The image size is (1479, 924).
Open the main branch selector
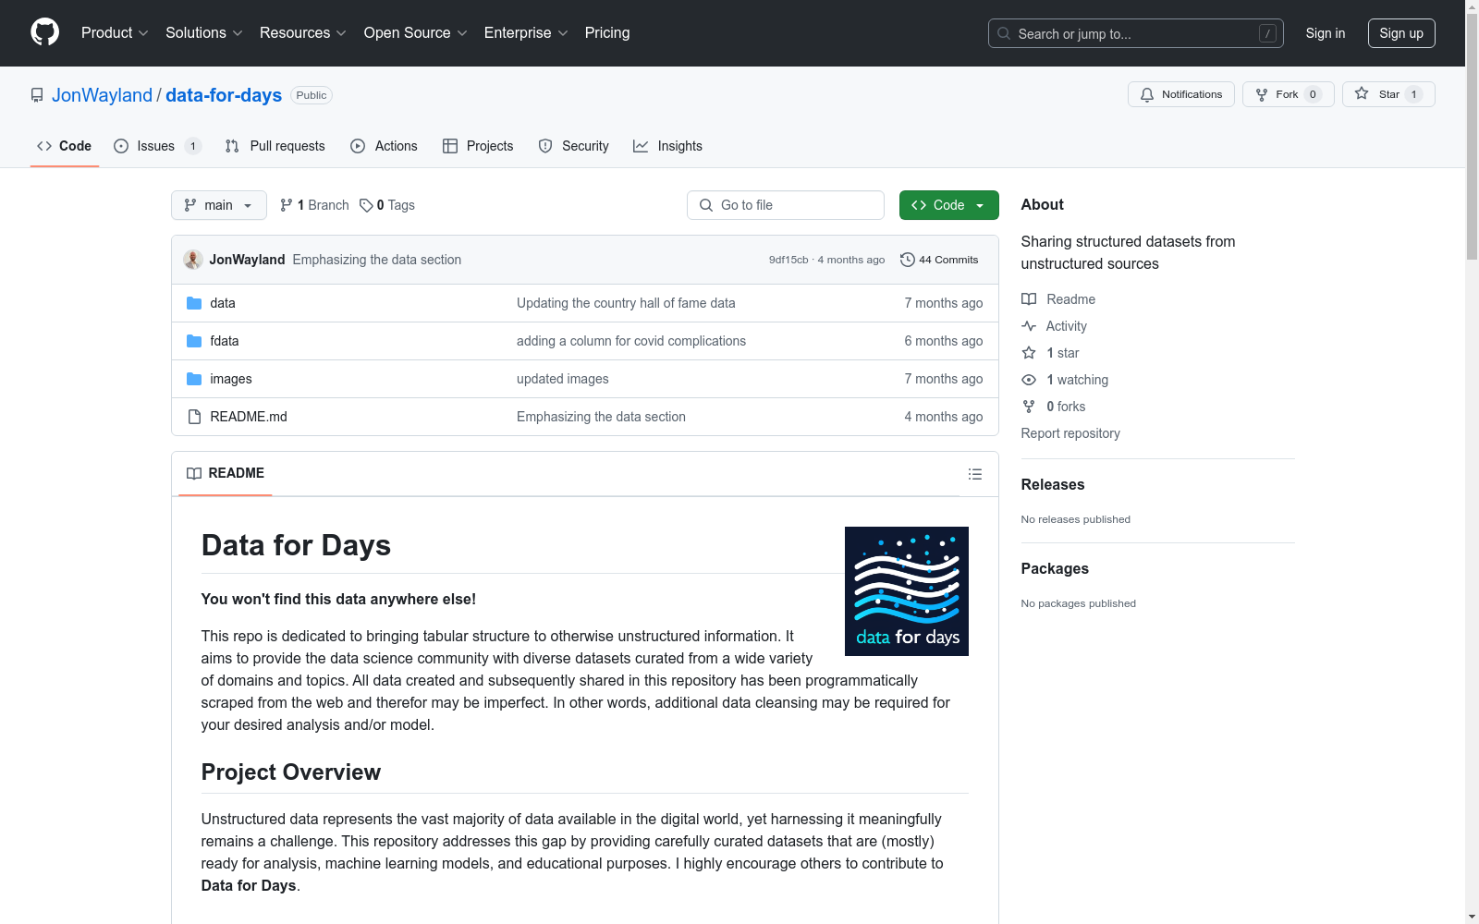point(219,205)
